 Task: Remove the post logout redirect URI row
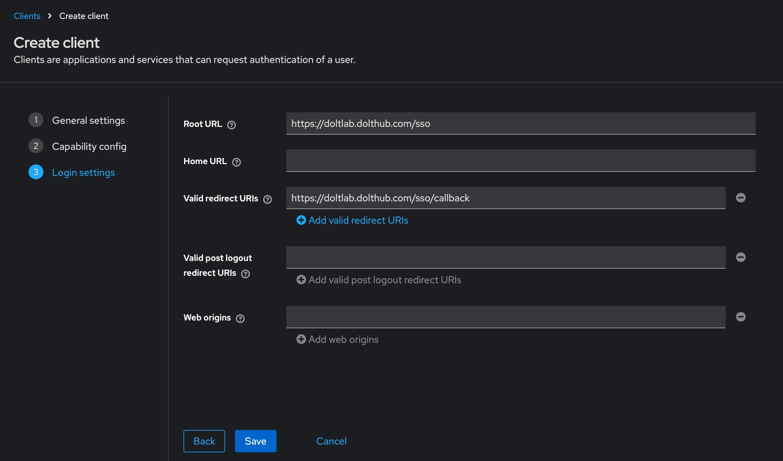[x=741, y=257]
